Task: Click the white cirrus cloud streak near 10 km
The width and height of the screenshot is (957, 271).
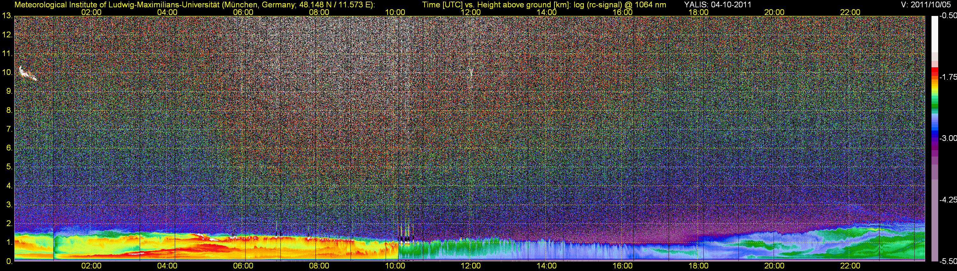Action: coord(27,74)
